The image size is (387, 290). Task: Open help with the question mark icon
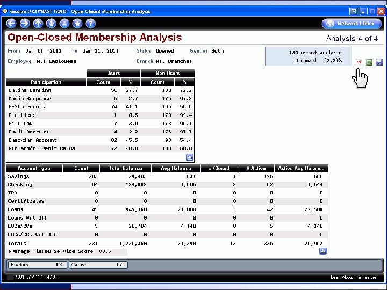pyautogui.click(x=91, y=24)
